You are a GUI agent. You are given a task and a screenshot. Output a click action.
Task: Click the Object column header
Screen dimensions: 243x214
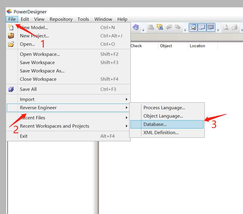point(173,46)
